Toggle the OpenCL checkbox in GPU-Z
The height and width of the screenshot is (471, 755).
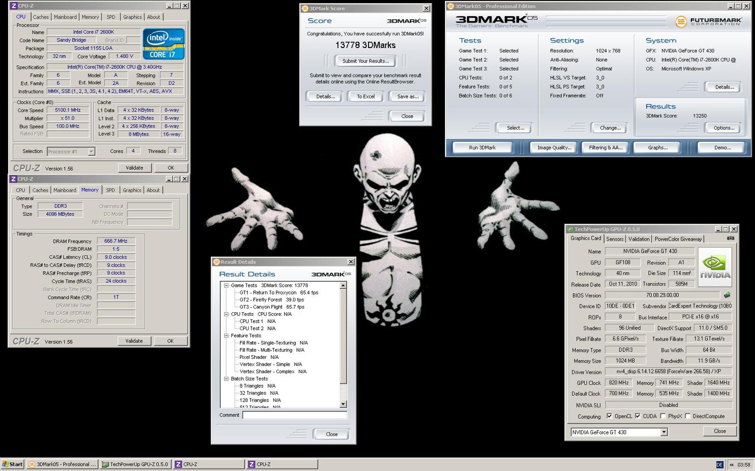pos(609,416)
